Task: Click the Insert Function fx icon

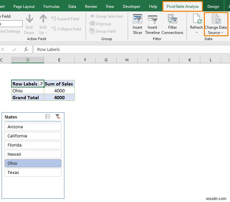Action: coord(26,49)
